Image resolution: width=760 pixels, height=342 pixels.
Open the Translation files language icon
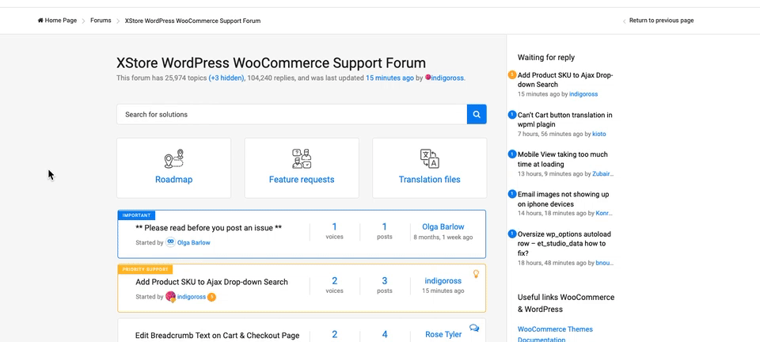click(x=429, y=158)
